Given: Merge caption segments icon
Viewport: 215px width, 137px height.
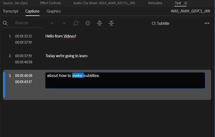Looking at the screenshot, I should coord(111,23).
